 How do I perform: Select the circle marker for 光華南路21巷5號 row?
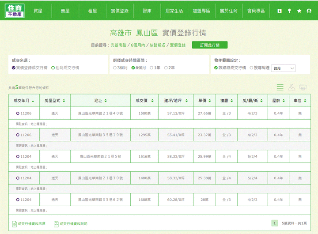coord(18,157)
